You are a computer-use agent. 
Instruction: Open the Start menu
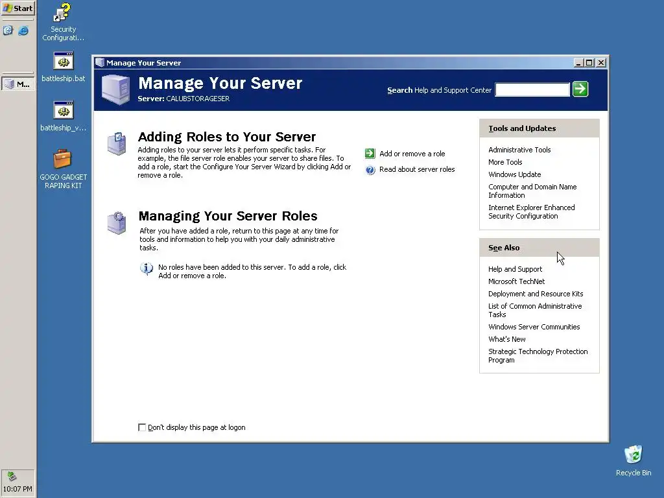pos(18,8)
